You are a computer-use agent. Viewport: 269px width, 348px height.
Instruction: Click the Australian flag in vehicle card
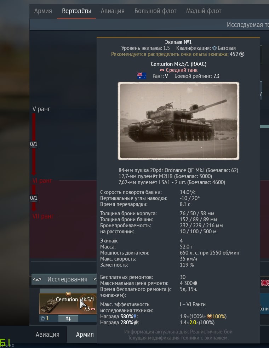(142, 76)
